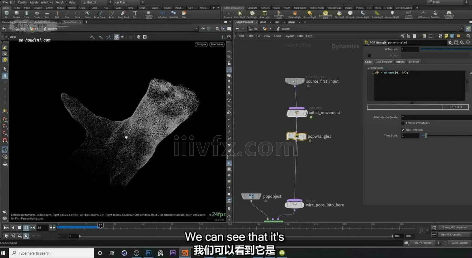Select the Torus shelf tool
The image size is (472, 258).
pyautogui.click(x=37, y=14)
